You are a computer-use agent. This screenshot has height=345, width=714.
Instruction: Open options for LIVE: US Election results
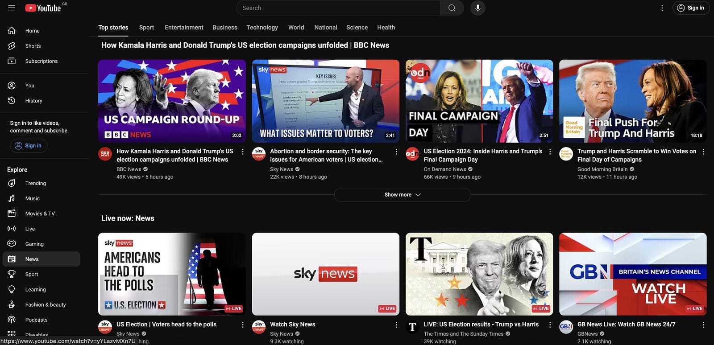coord(550,325)
